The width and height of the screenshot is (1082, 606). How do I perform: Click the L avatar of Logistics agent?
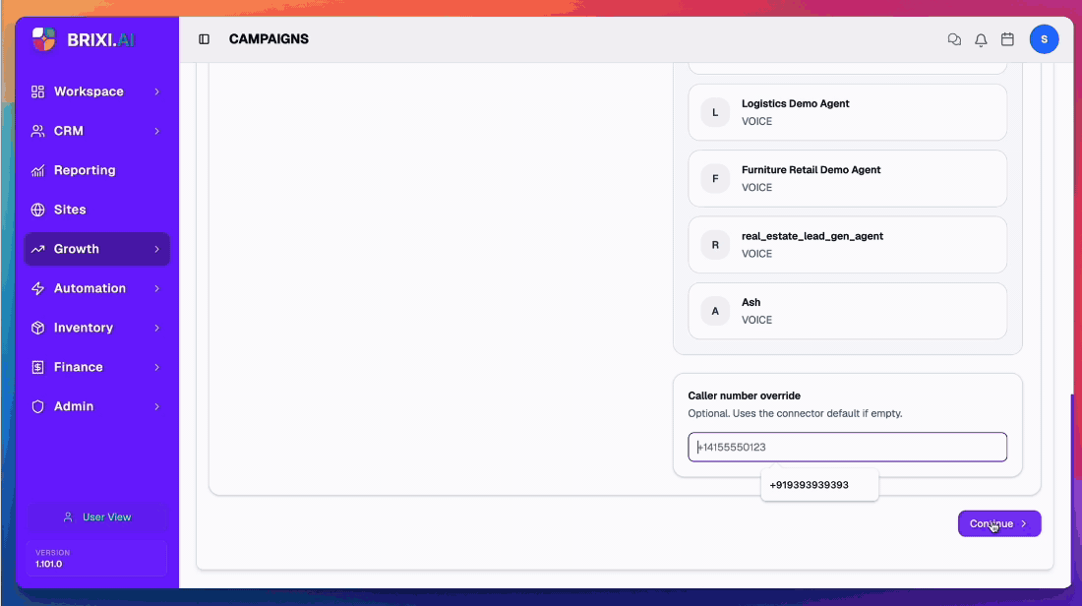(715, 112)
